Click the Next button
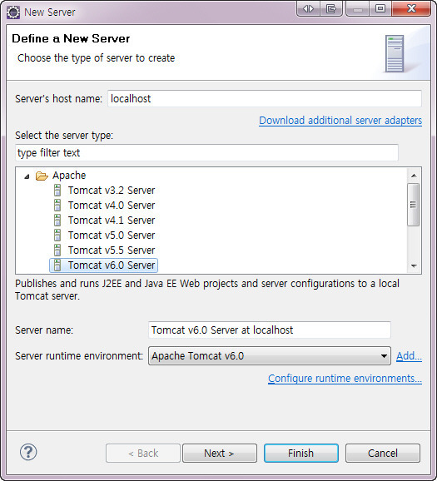Viewport: 437px width, 481px height. 220,453
